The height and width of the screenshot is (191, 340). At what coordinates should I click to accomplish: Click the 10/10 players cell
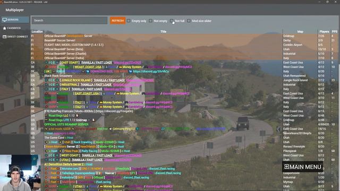tap(322, 49)
